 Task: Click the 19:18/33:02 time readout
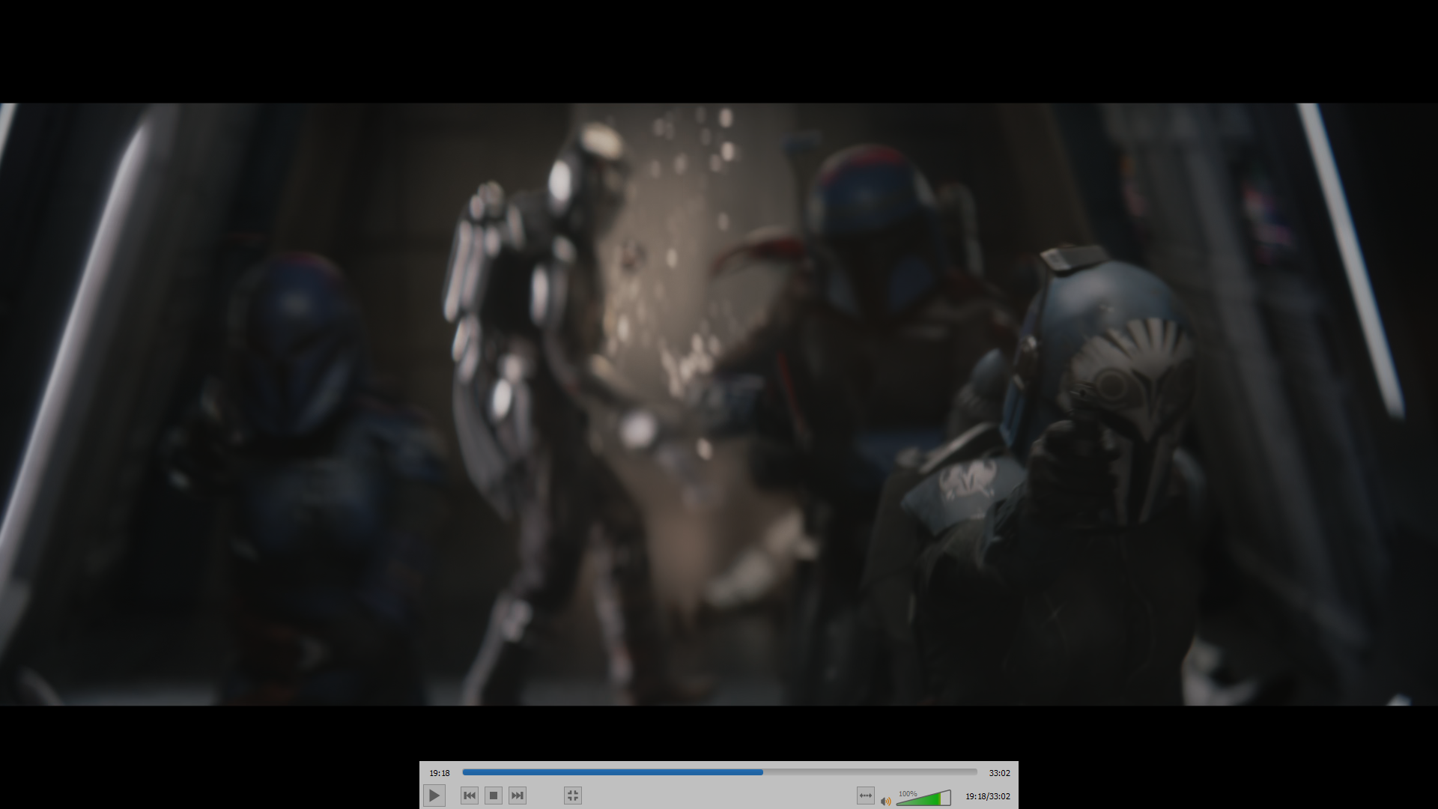pos(988,796)
